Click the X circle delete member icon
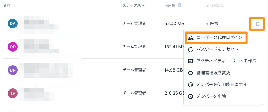This screenshot has width=268, height=112. (190, 97)
